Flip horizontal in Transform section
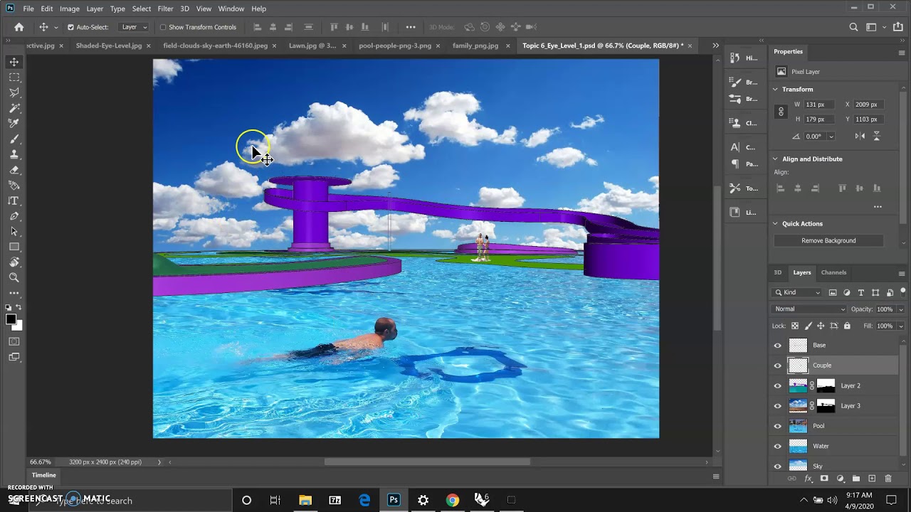This screenshot has width=911, height=512. click(x=860, y=136)
